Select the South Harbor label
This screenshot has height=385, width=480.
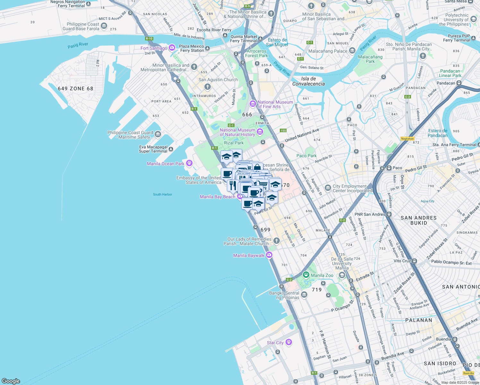click(x=162, y=194)
